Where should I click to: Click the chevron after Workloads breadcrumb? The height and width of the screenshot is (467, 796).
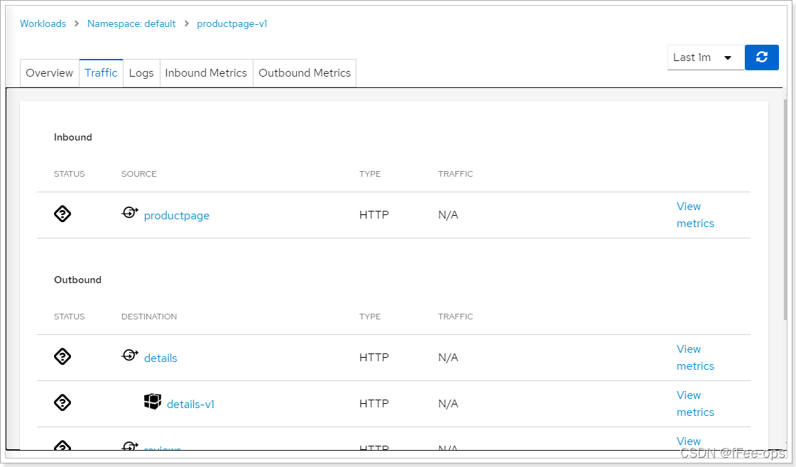click(x=77, y=24)
